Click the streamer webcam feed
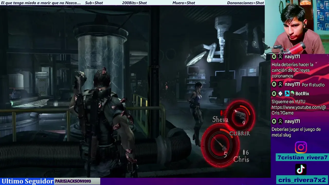The height and width of the screenshot is (185, 329). pyautogui.click(x=297, y=27)
